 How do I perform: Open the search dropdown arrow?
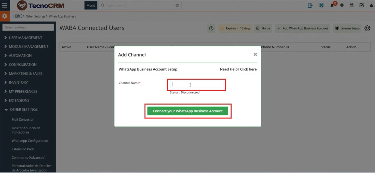point(177,5)
